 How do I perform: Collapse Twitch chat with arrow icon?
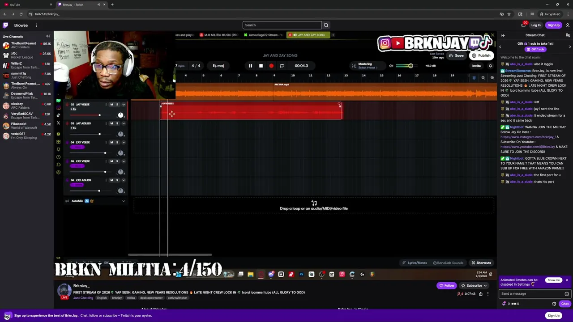503,35
